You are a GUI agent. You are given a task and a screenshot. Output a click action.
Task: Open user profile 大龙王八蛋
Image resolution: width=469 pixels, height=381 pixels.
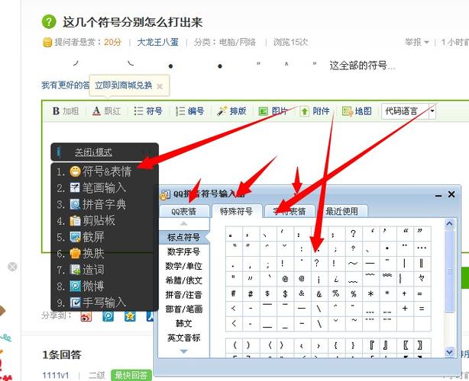pyautogui.click(x=160, y=43)
